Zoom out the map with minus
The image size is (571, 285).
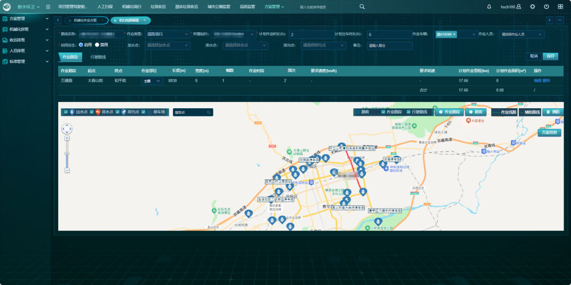coord(67,170)
